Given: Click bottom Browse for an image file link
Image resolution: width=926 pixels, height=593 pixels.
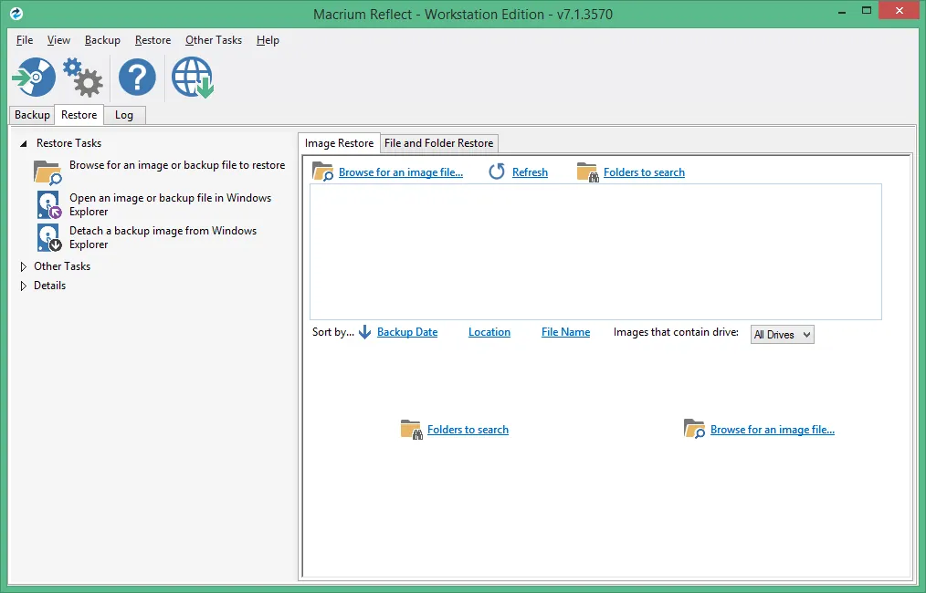Looking at the screenshot, I should pyautogui.click(x=773, y=430).
